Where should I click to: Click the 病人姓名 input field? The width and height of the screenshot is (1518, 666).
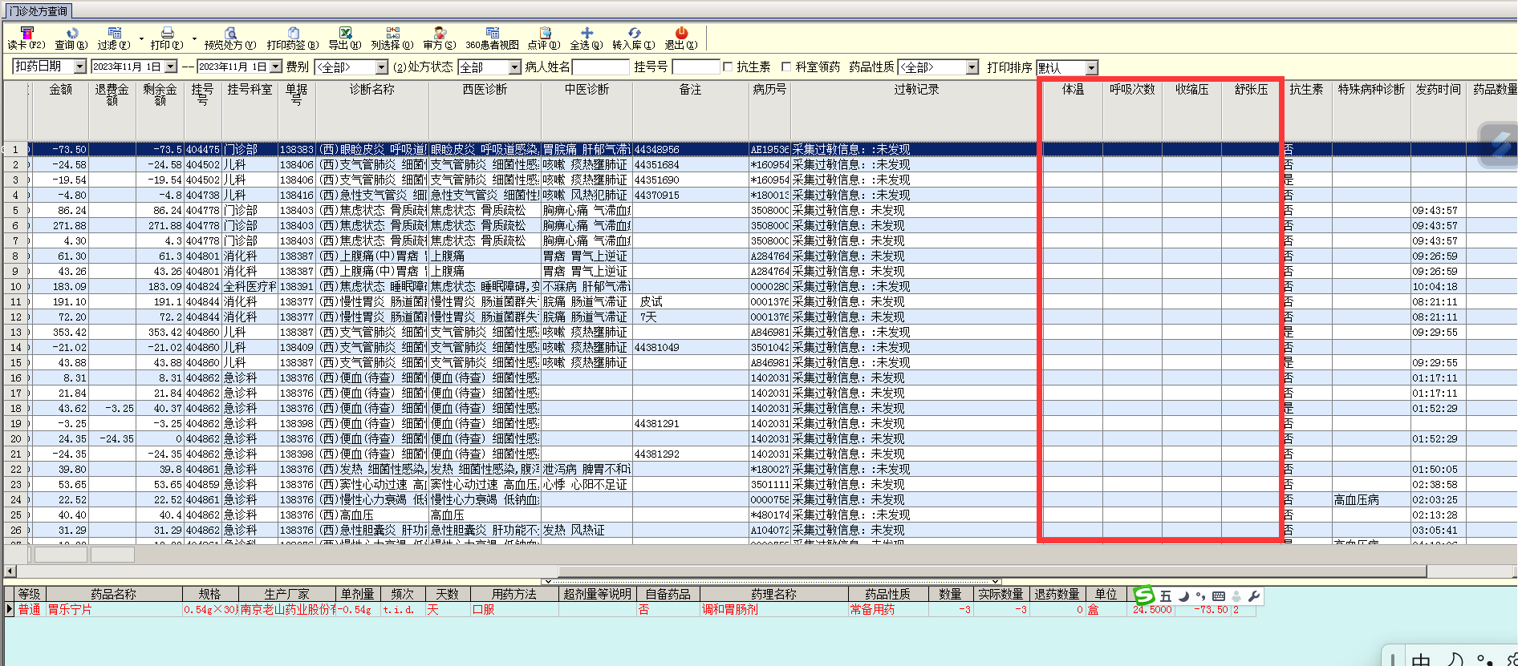(600, 67)
